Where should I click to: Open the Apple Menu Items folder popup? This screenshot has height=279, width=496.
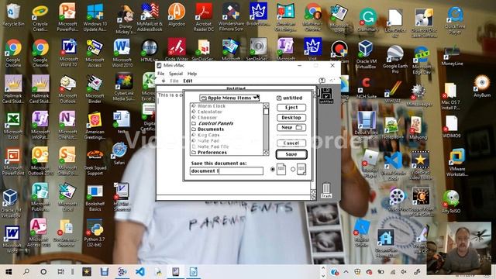click(229, 98)
